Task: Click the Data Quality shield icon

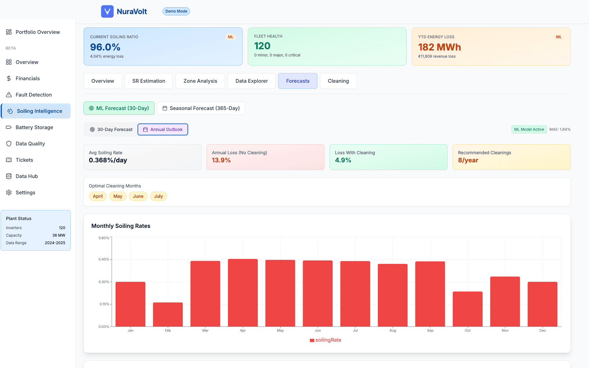Action: pos(9,144)
